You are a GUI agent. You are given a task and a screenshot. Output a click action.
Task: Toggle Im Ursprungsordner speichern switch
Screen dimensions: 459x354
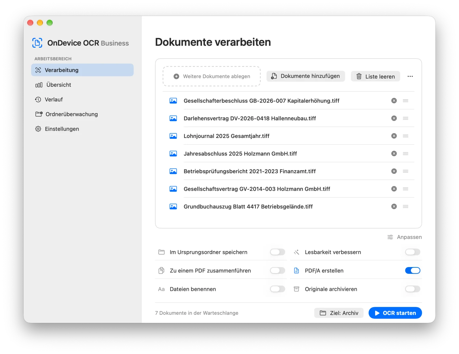278,252
